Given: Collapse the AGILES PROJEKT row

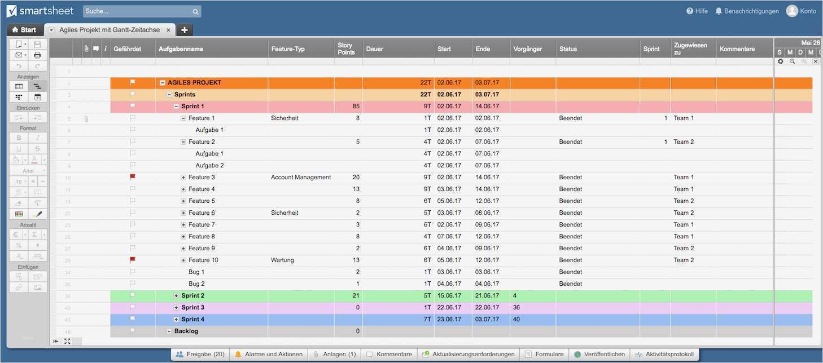Looking at the screenshot, I should [162, 83].
